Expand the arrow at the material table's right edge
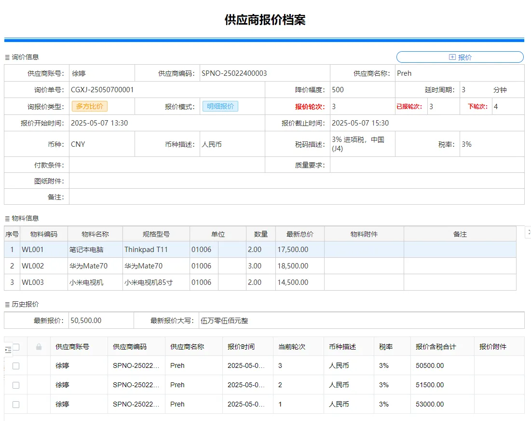The height and width of the screenshot is (421, 531). coord(529,233)
